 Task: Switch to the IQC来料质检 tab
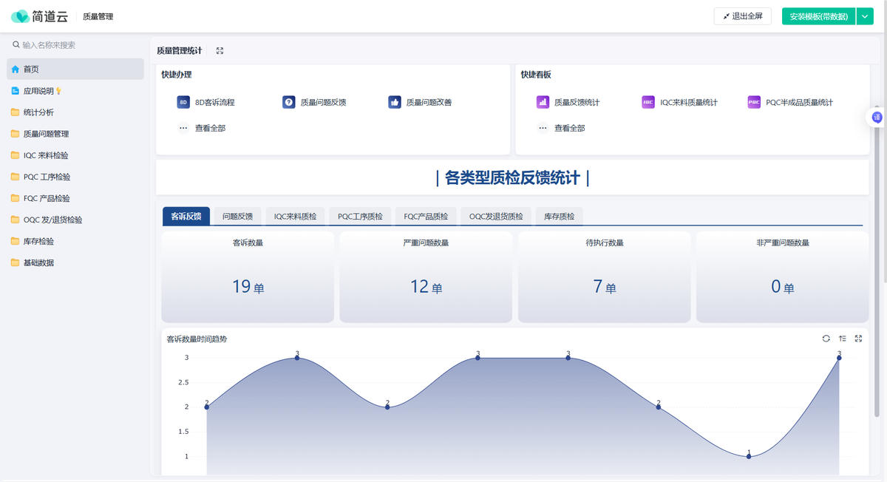click(x=295, y=217)
